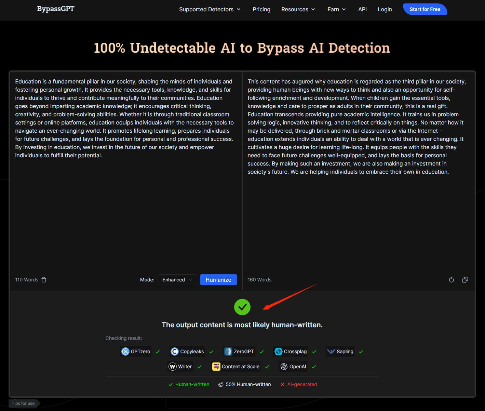Click the Sapling detector badge
This screenshot has height=411, width=485.
coord(340,352)
